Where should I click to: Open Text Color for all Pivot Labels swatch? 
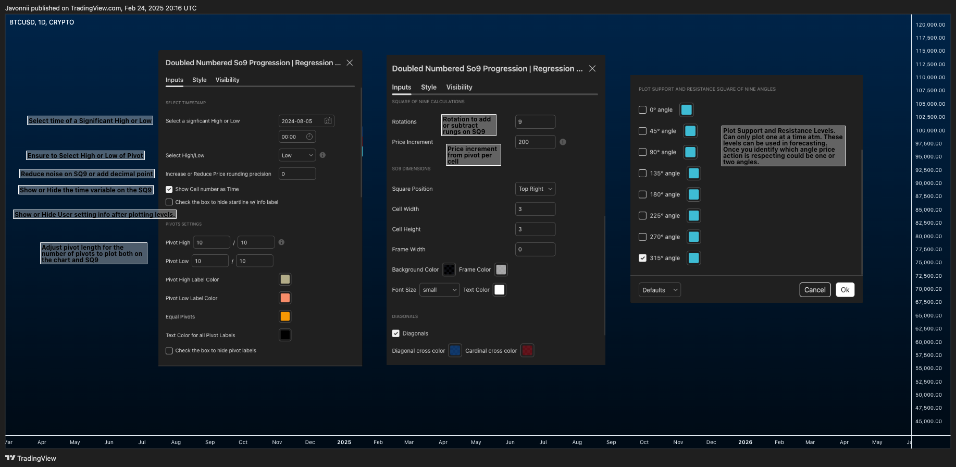pos(285,335)
